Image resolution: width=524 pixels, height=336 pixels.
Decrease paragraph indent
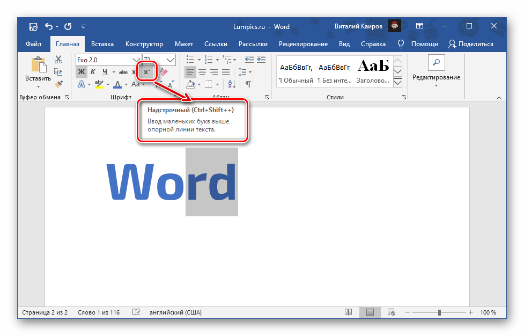[x=249, y=60]
